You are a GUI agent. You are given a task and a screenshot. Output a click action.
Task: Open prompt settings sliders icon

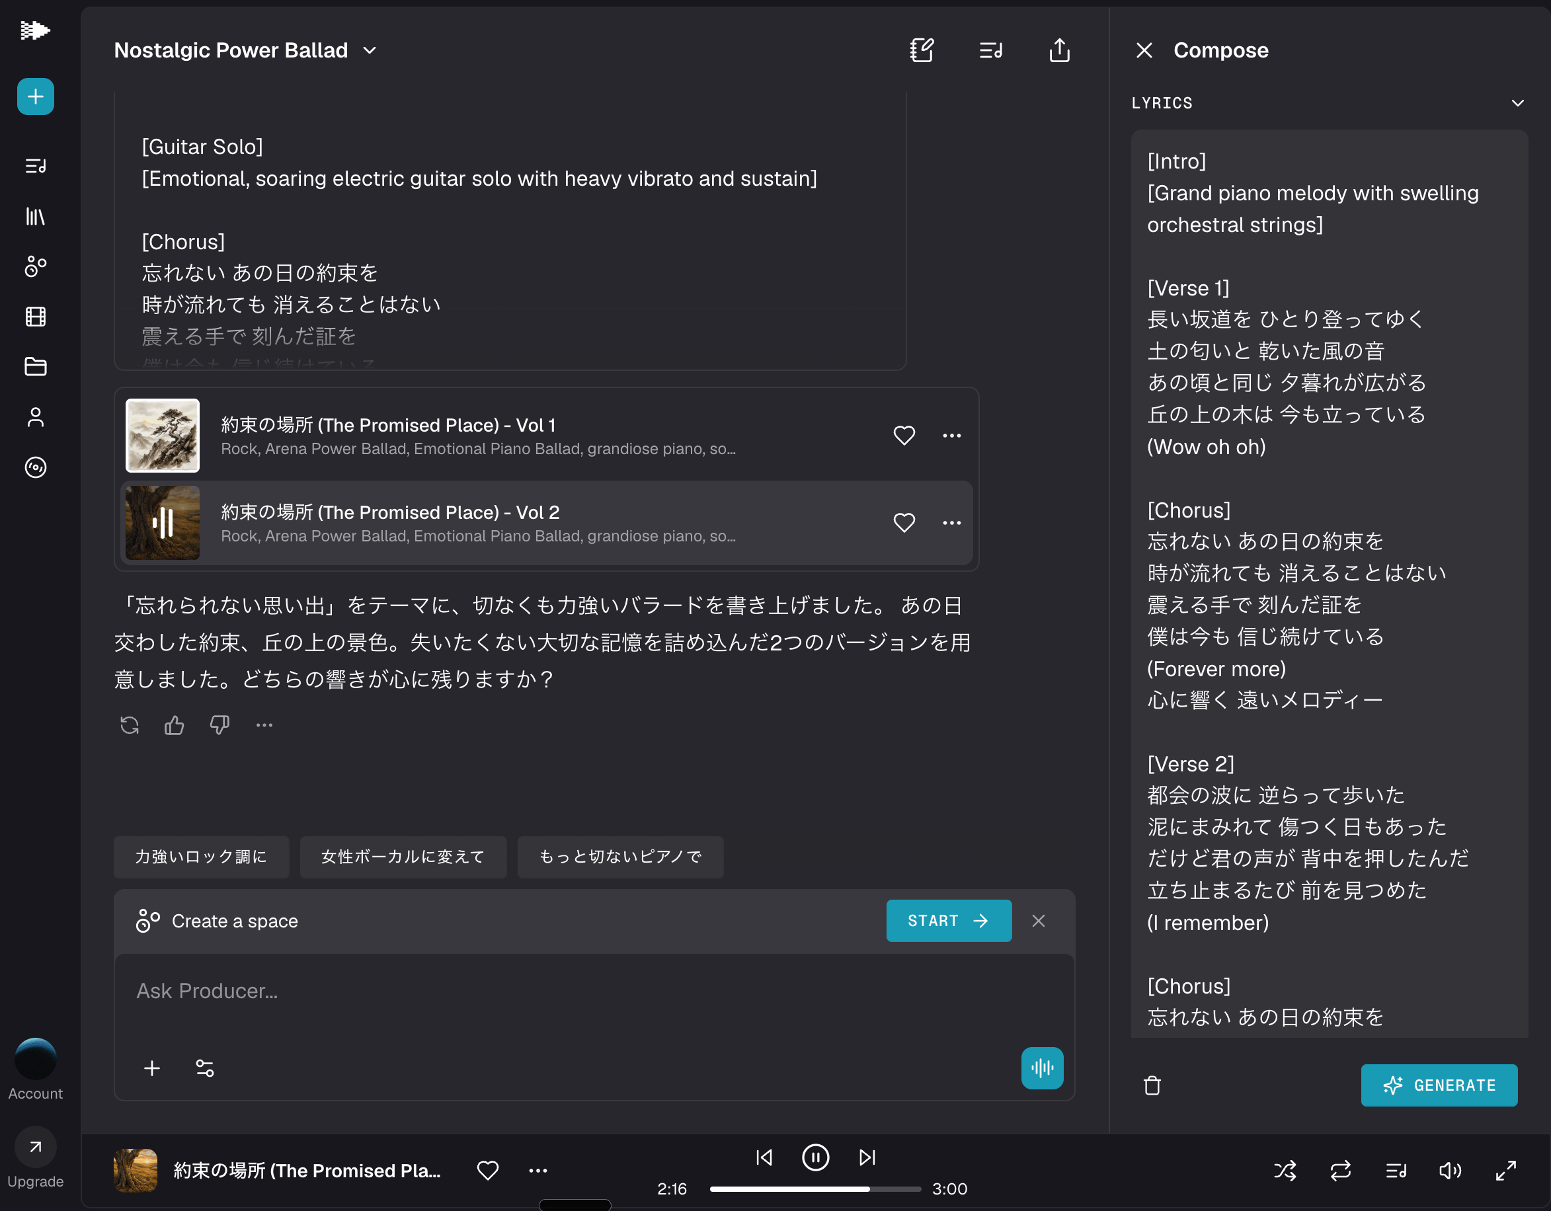pos(204,1068)
